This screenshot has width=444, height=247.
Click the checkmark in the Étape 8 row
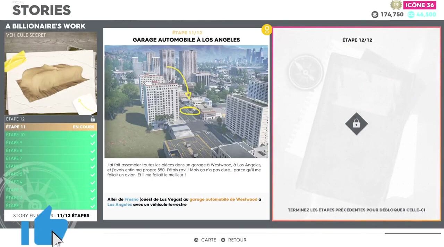(x=93, y=151)
